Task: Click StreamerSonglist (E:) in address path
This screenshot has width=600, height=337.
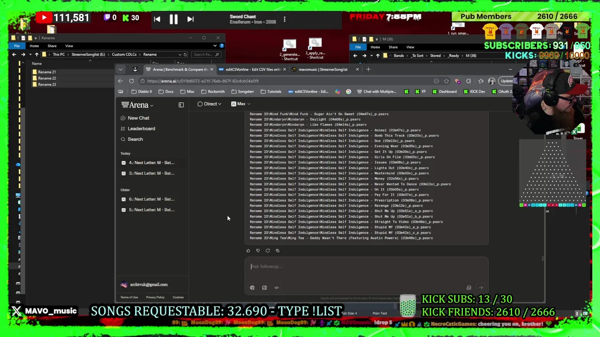Action: pos(88,54)
